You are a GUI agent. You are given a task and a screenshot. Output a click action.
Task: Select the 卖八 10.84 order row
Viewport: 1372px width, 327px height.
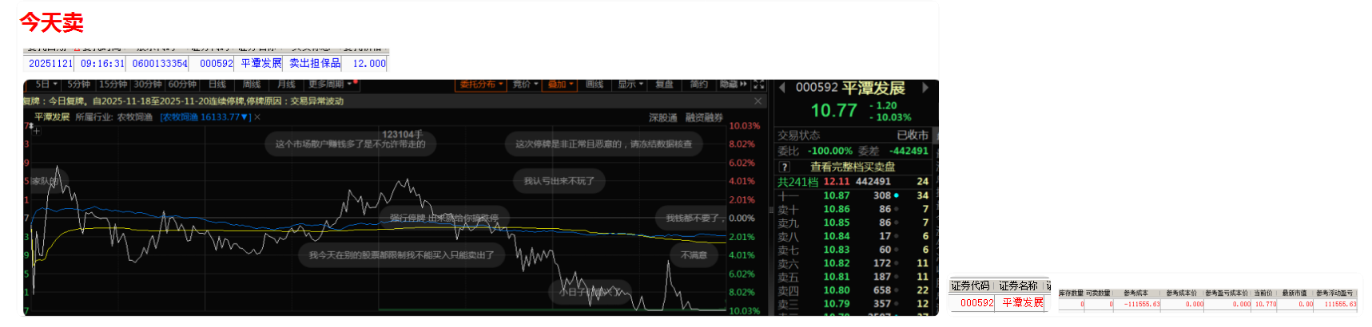pyautogui.click(x=853, y=236)
